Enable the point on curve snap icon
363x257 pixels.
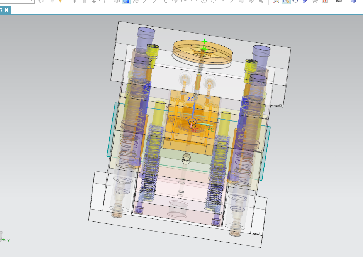click(232, 1)
